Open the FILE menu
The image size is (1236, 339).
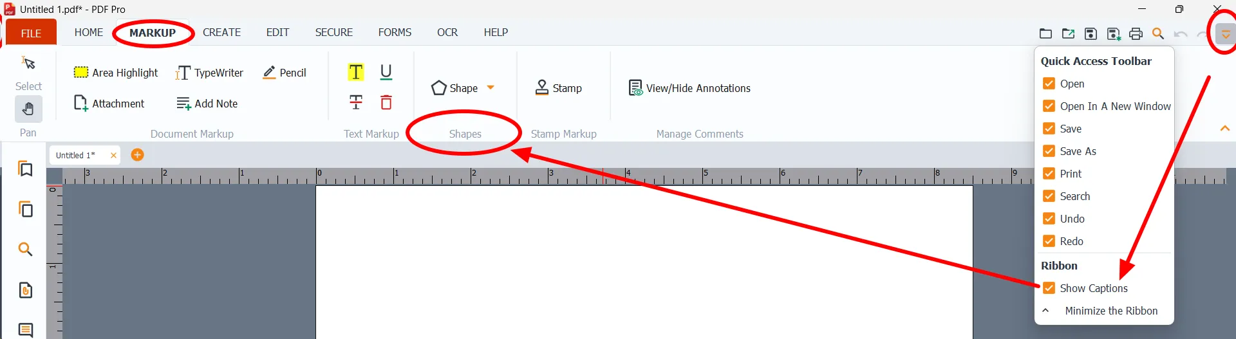[x=31, y=33]
